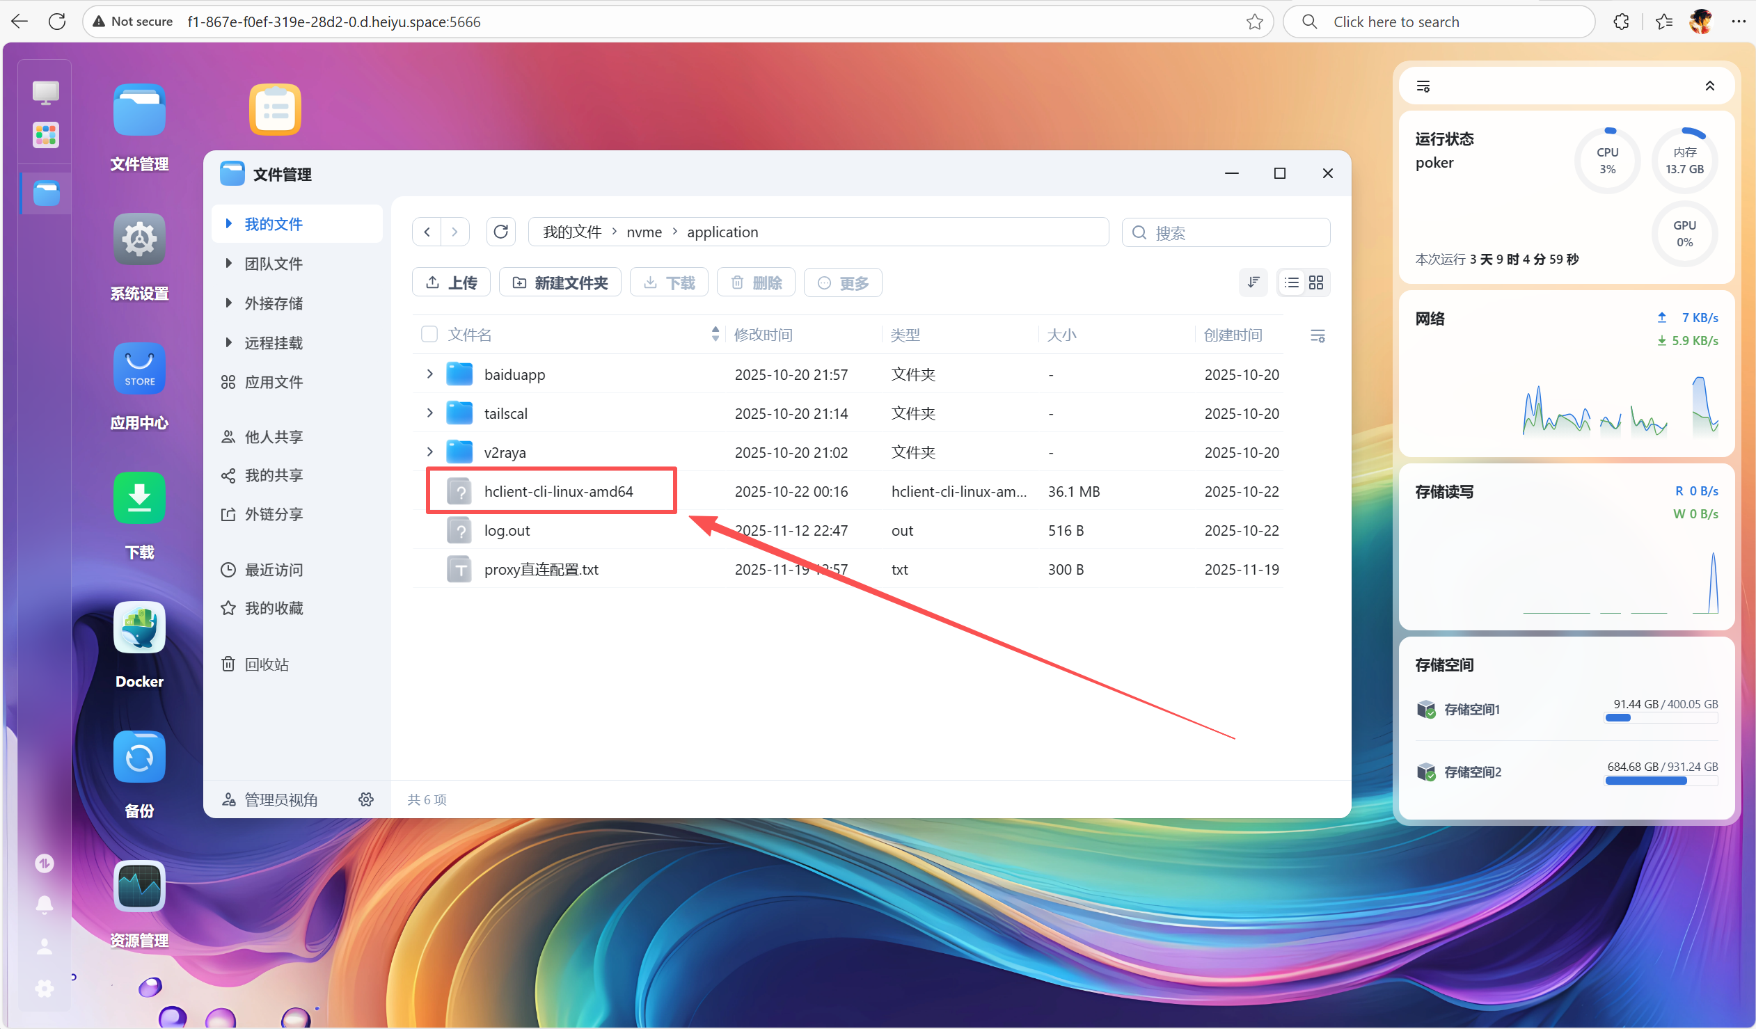Expand the v2raya folder chevron

click(430, 452)
